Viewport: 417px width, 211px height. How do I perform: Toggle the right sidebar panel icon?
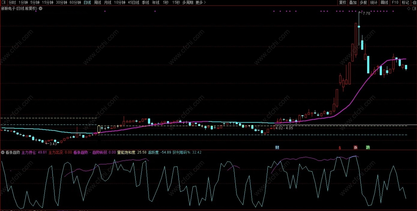[x=414, y=9]
